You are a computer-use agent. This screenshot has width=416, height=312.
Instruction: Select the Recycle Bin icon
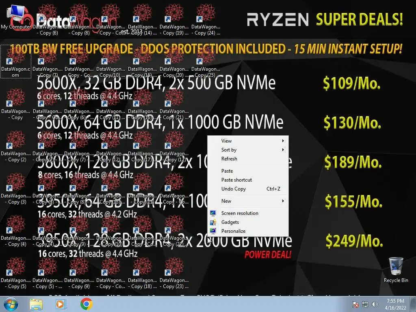tap(396, 270)
